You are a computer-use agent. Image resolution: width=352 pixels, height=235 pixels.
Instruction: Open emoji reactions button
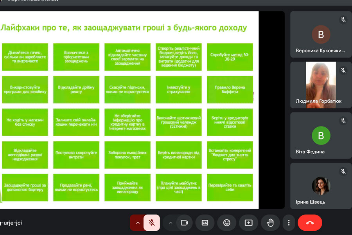227,223
